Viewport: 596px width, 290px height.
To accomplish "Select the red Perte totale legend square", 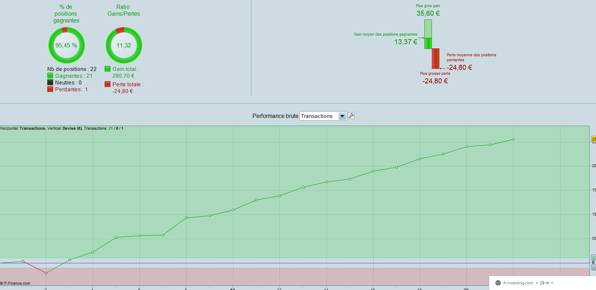I will pos(108,84).
